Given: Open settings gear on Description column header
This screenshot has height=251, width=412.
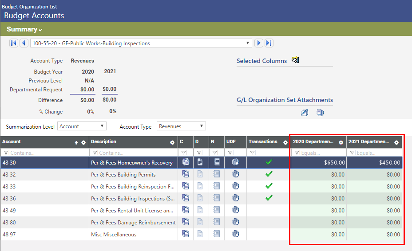Looking at the screenshot, I should pos(172,142).
